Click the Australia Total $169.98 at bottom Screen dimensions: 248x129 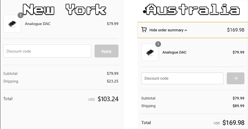(233, 123)
